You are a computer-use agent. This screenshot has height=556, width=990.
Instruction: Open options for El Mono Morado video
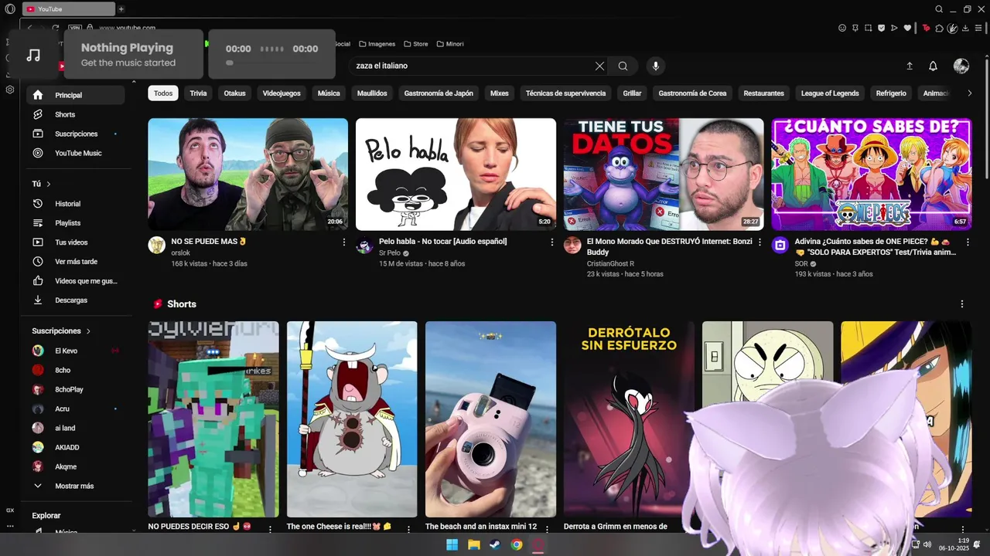760,242
